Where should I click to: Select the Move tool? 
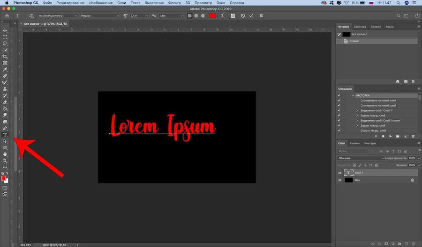click(x=5, y=30)
